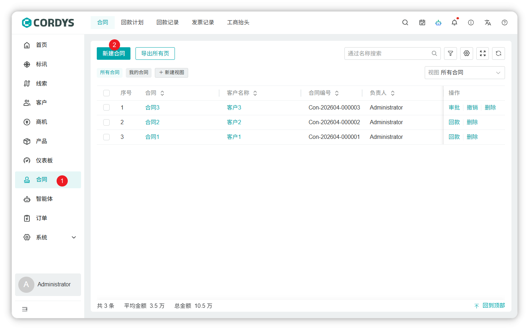Switch to the top 合同 tab
The width and height of the screenshot is (529, 330).
click(103, 23)
